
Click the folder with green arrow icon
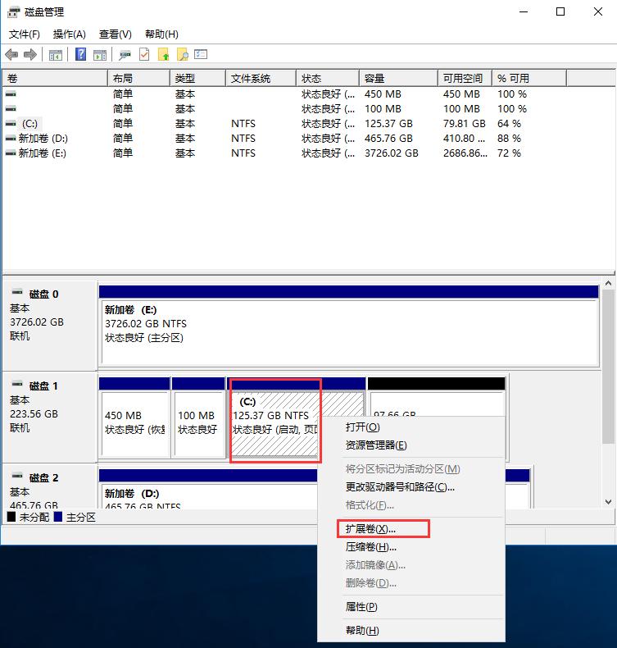point(163,55)
